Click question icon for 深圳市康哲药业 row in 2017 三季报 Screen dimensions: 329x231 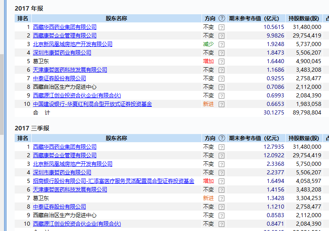coord(222,173)
